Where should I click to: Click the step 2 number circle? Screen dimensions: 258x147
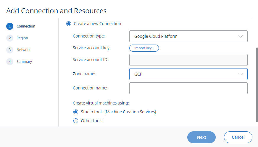point(10,38)
